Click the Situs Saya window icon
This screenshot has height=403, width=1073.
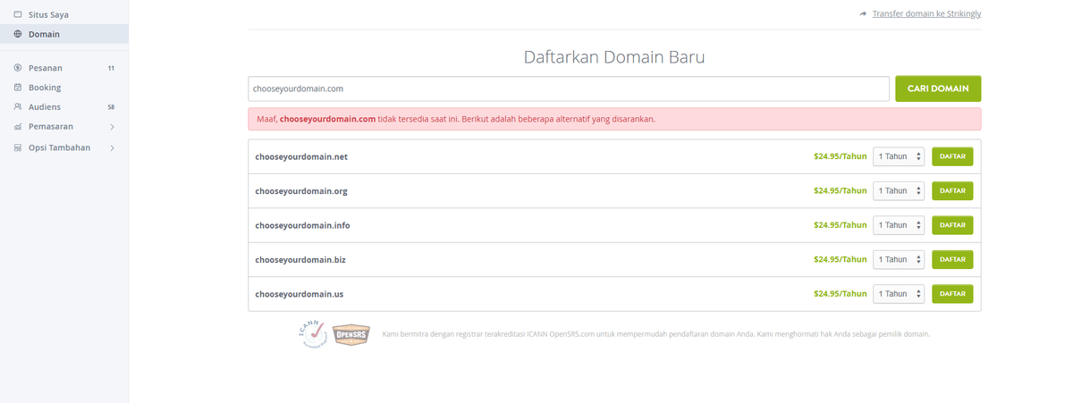pyautogui.click(x=18, y=14)
